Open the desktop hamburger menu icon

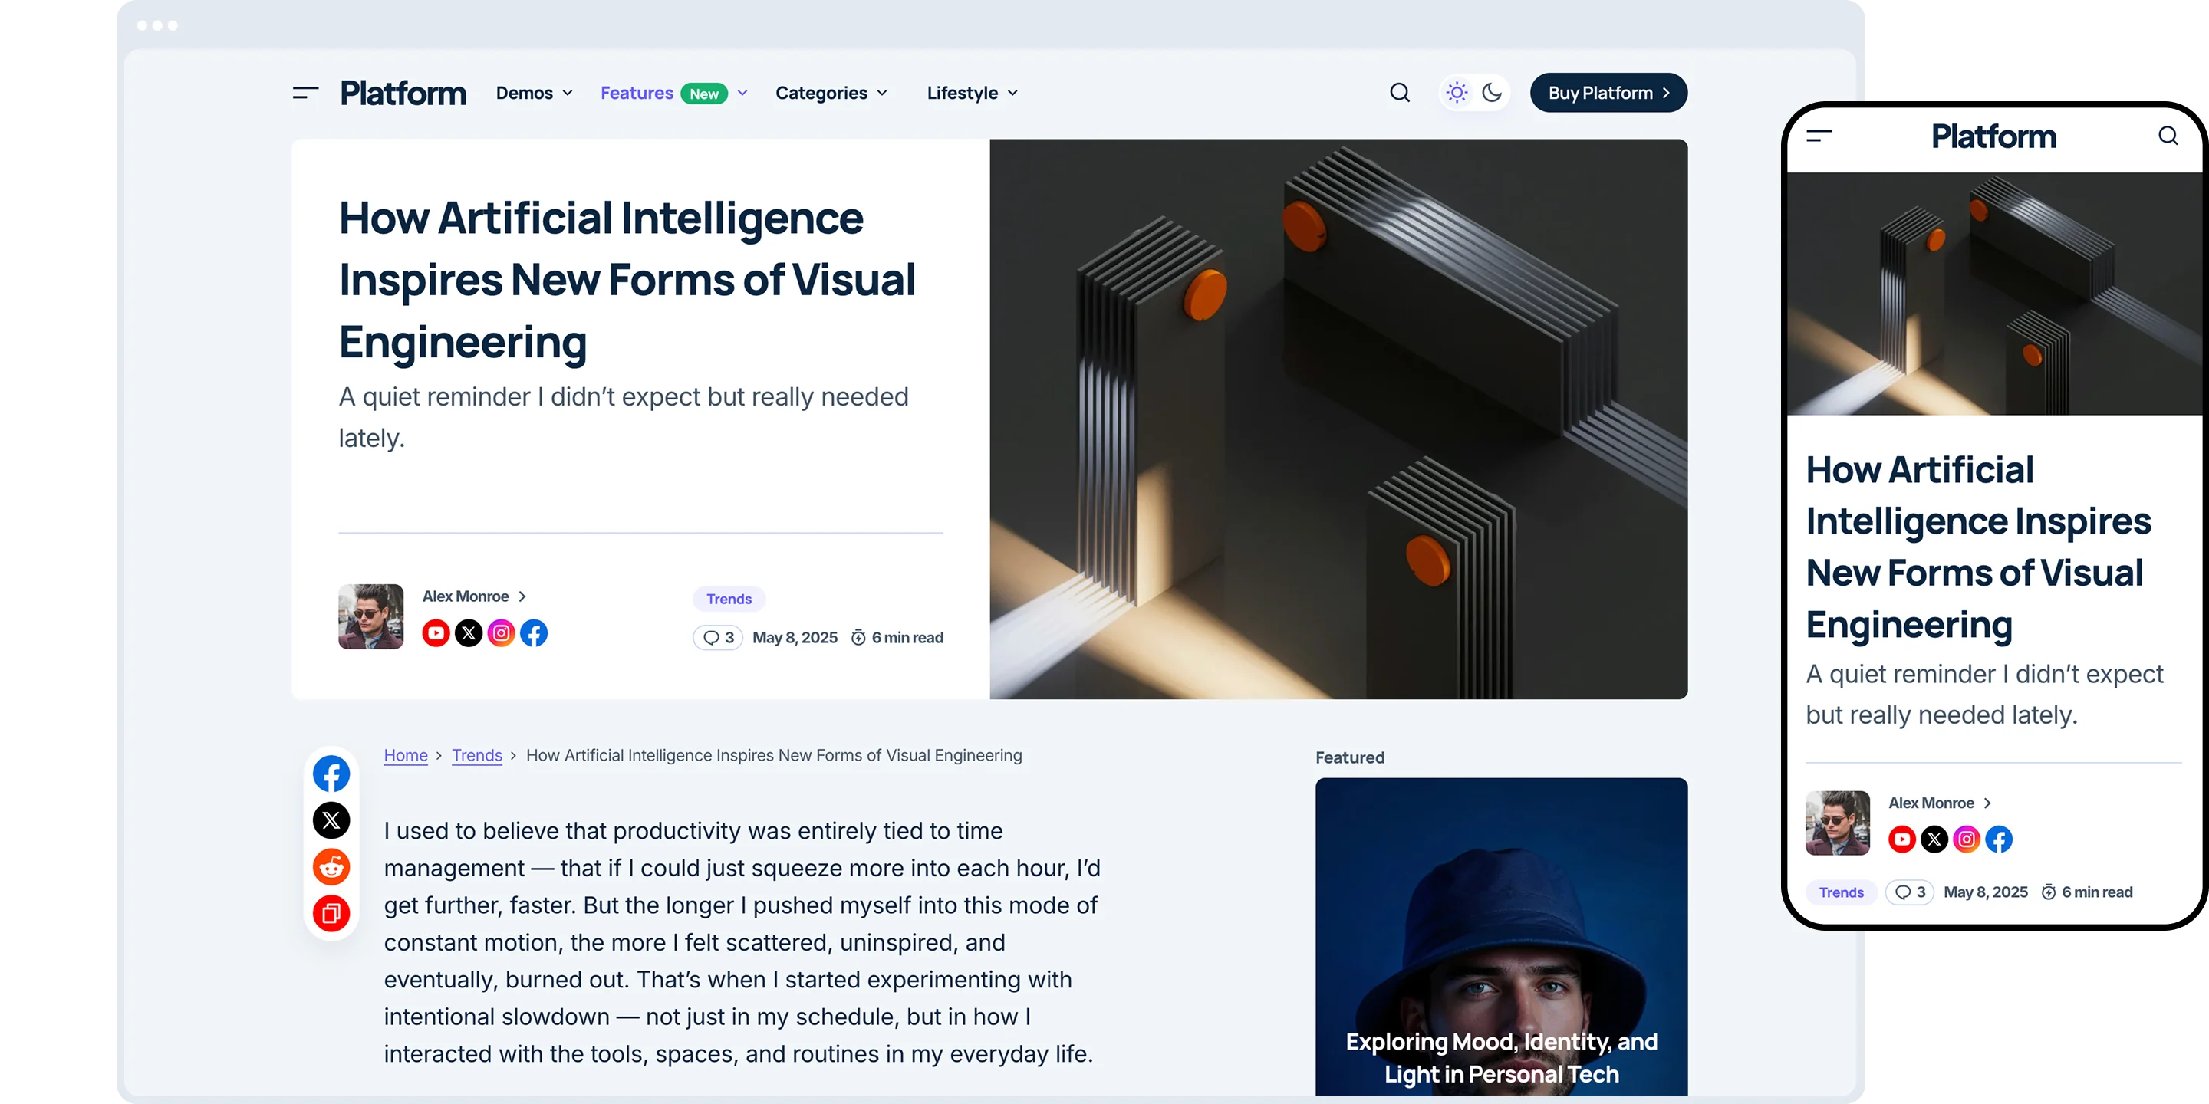point(305,93)
